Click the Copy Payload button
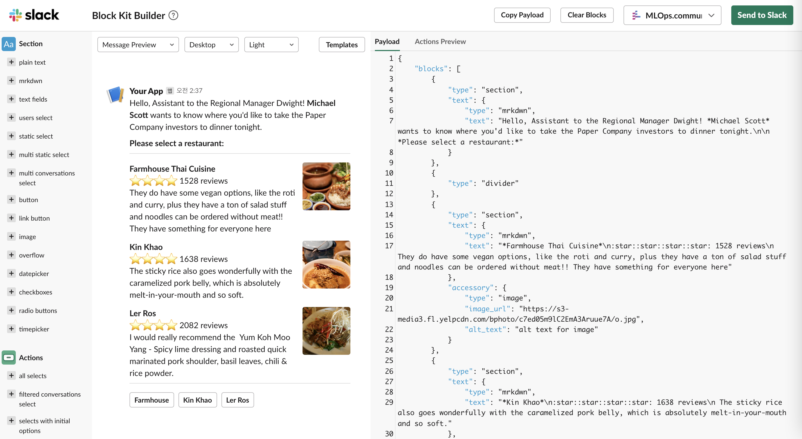The image size is (802, 439). pyautogui.click(x=522, y=15)
